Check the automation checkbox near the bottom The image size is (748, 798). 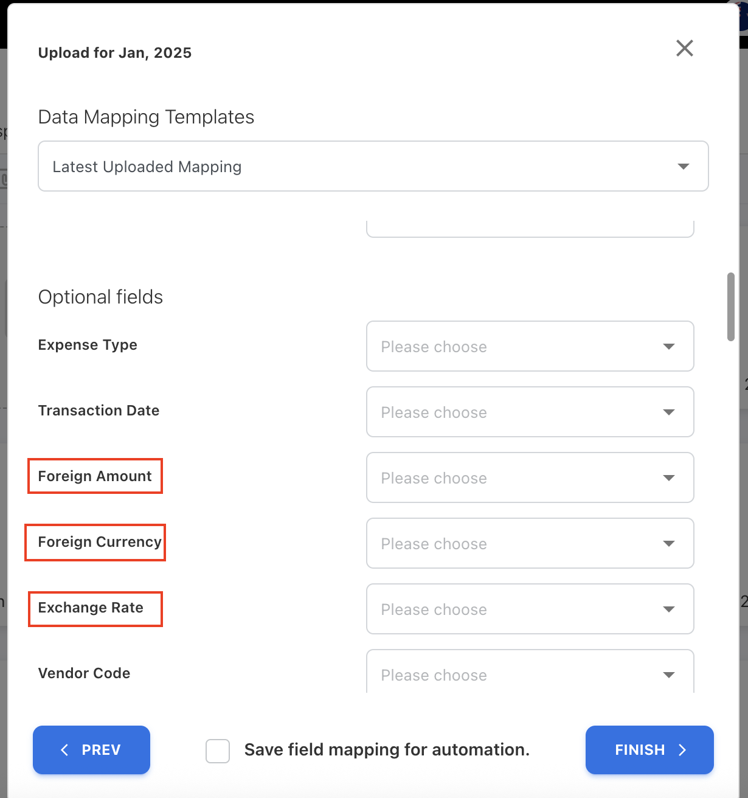[x=217, y=751]
